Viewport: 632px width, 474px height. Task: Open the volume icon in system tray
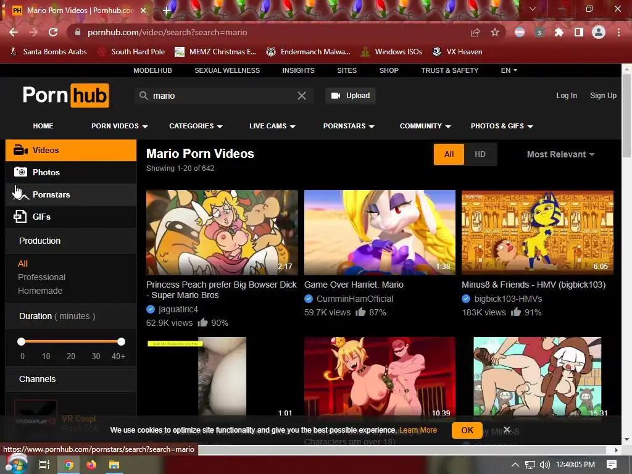click(x=544, y=465)
